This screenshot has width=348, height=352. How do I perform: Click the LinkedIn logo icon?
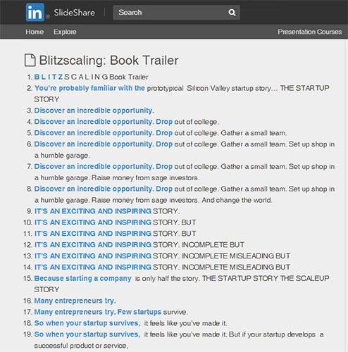(x=35, y=13)
